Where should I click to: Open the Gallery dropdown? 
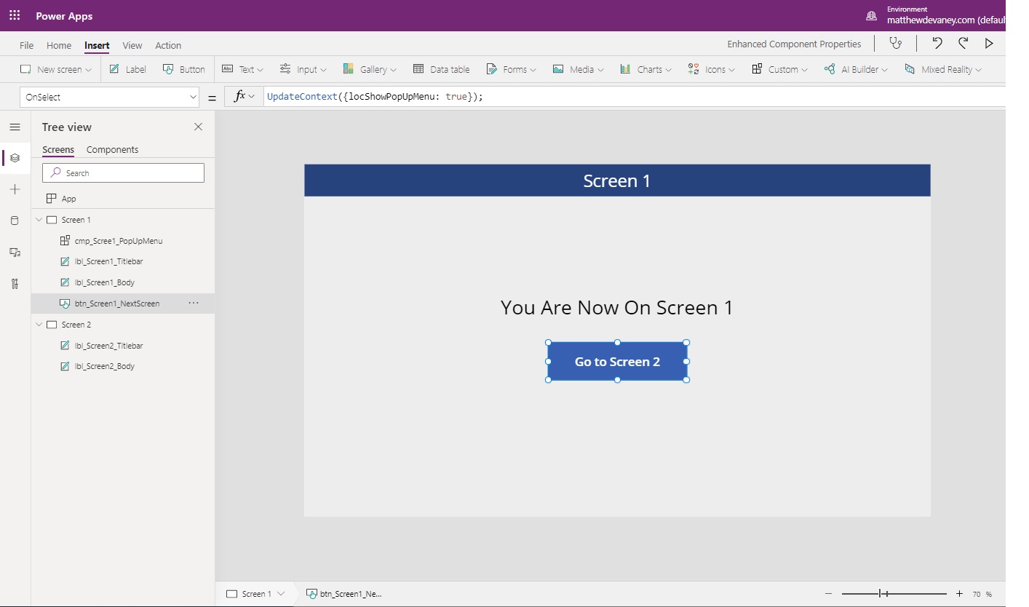click(370, 68)
